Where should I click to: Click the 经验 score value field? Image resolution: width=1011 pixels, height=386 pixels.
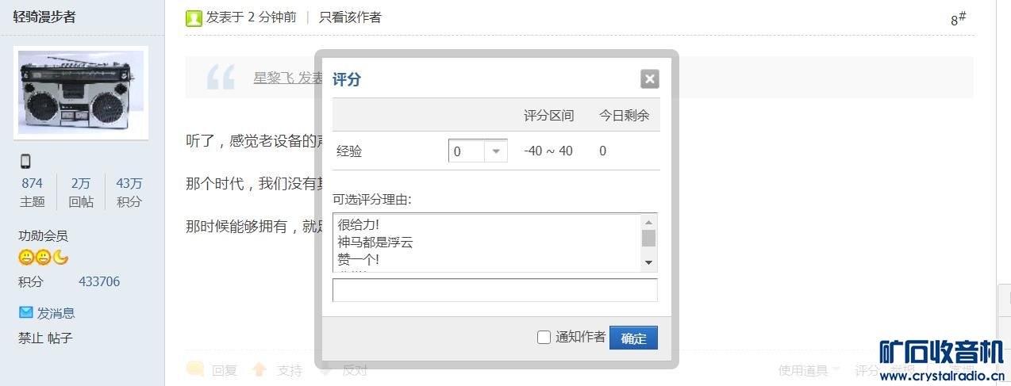click(466, 151)
